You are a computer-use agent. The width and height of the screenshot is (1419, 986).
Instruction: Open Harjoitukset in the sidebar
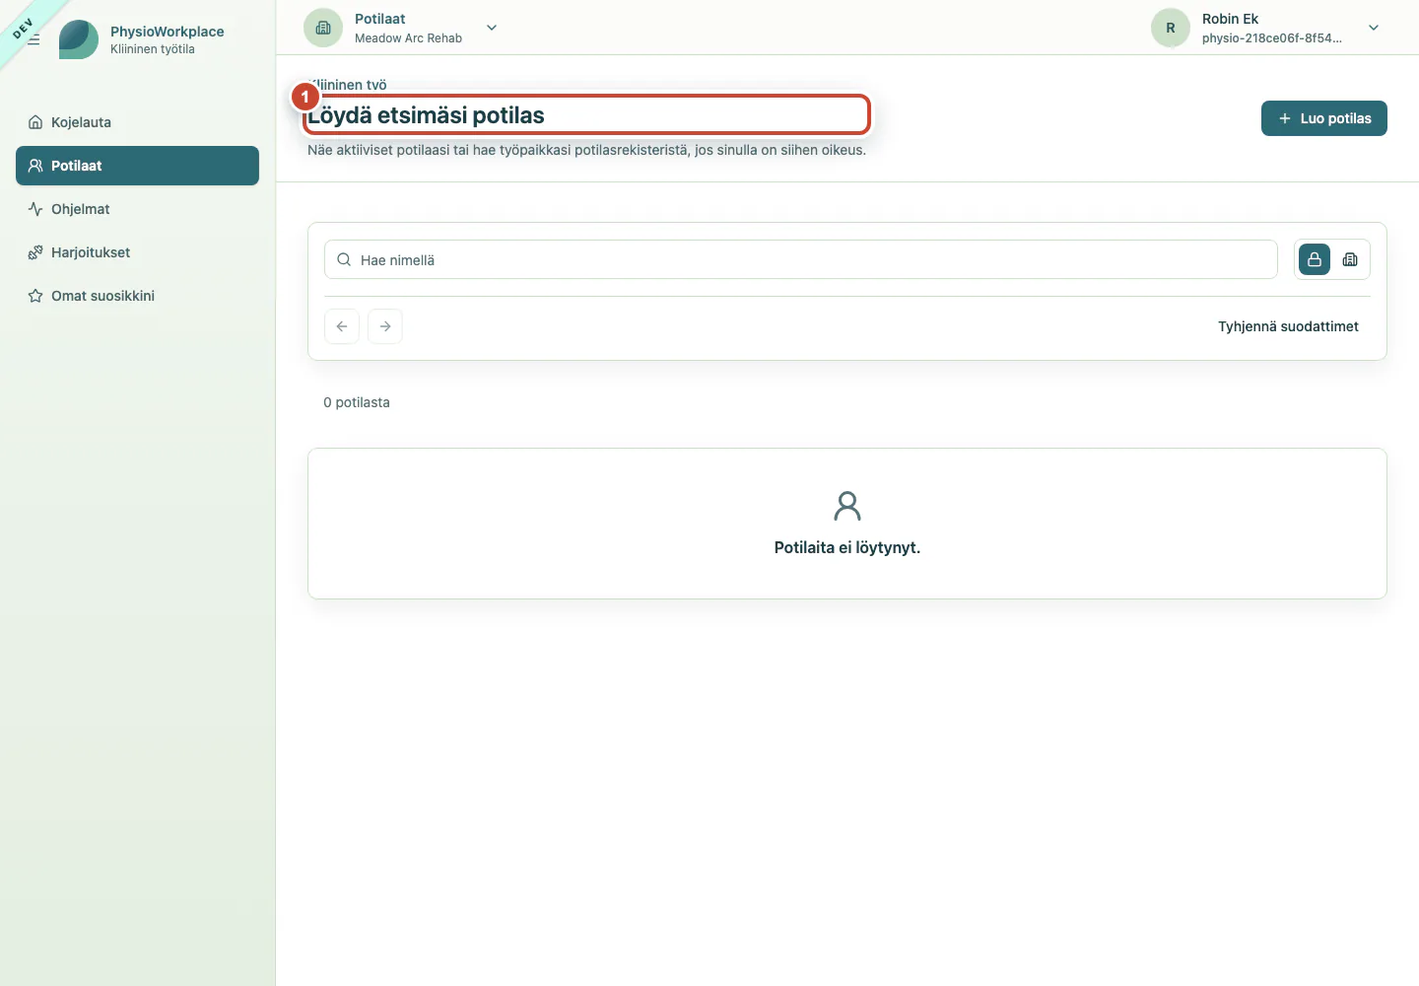137,252
